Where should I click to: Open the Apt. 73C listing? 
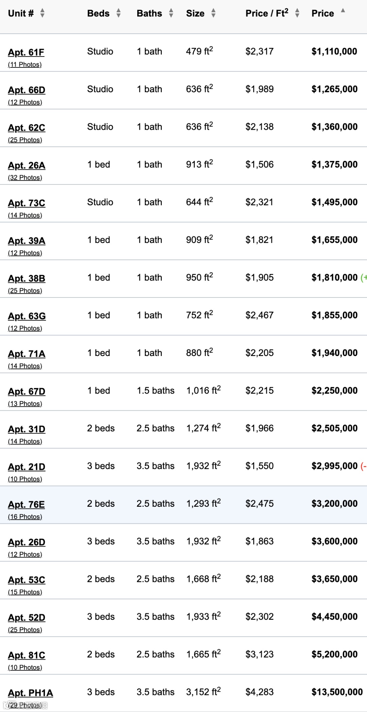[27, 203]
